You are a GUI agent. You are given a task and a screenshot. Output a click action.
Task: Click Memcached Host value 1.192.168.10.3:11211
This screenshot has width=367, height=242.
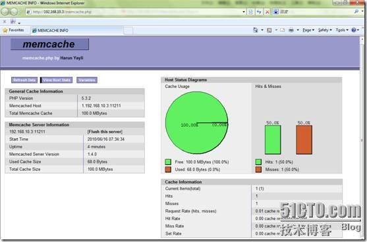pos(101,106)
